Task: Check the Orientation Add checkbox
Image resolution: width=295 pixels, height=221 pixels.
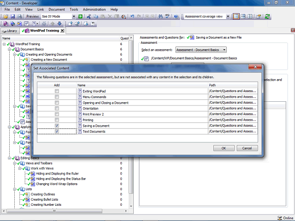Action: coord(57,109)
